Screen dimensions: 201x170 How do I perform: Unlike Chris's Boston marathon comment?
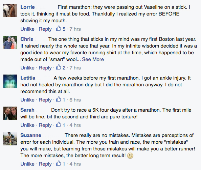click(x=27, y=68)
